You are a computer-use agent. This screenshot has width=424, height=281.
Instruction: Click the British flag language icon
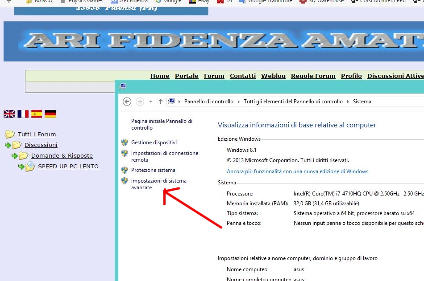pyautogui.click(x=9, y=114)
